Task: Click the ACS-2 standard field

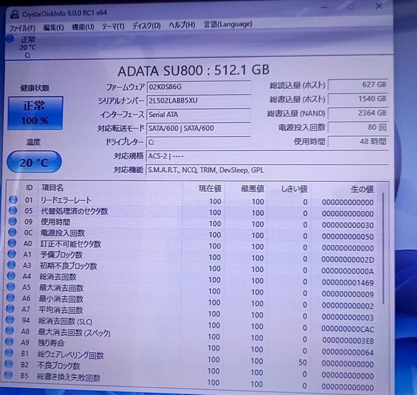Action: (x=267, y=156)
